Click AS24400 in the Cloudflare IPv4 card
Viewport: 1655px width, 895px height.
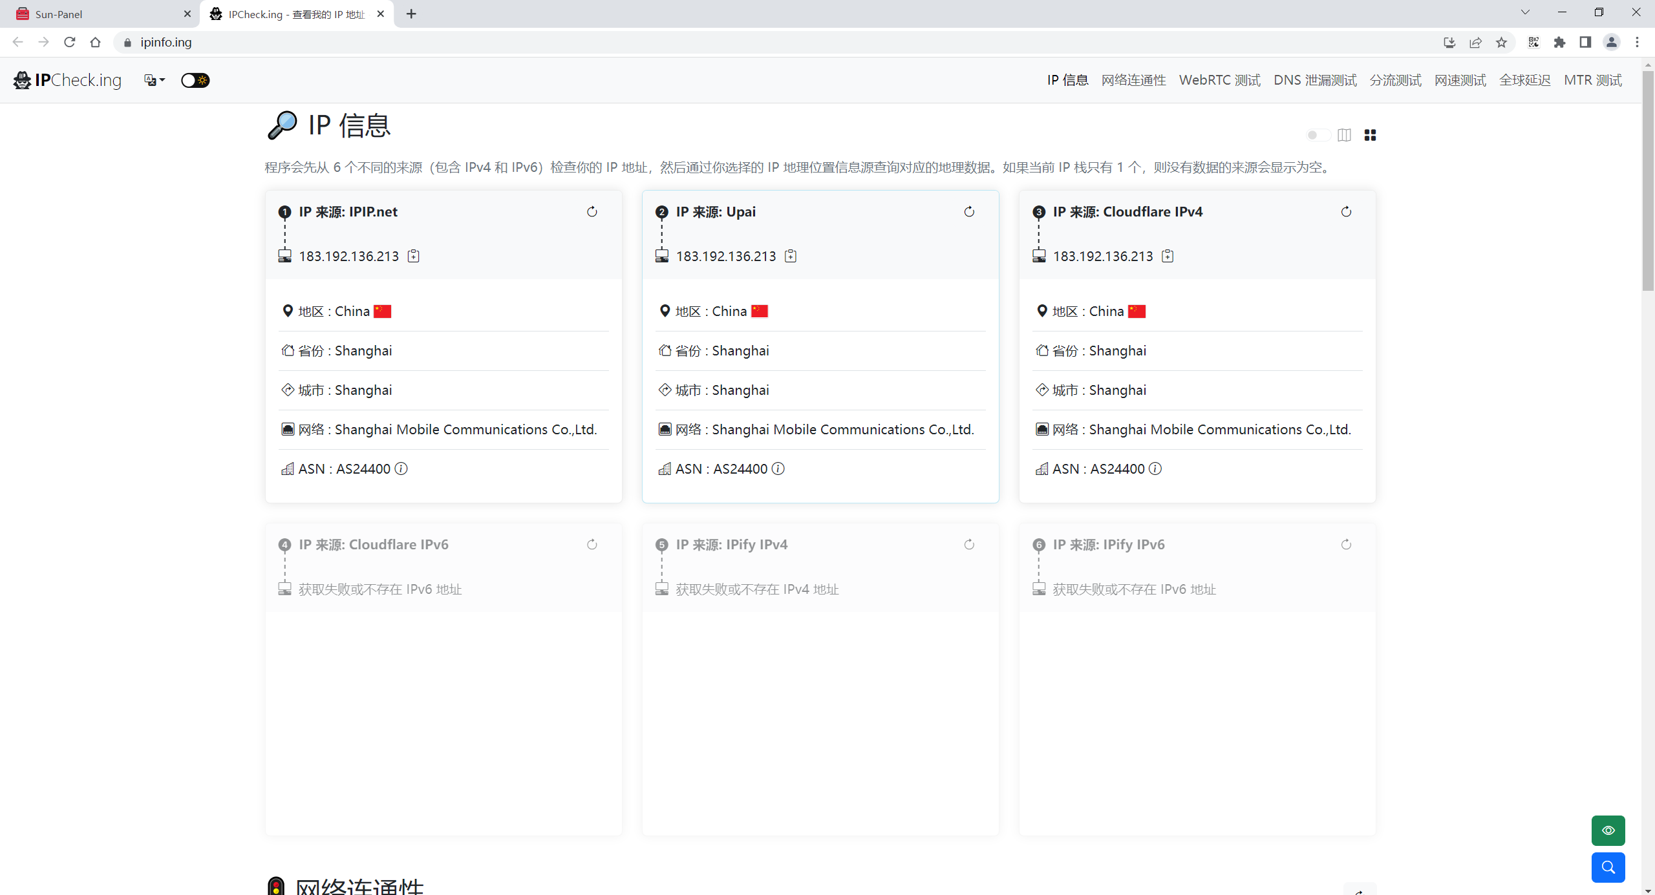[1117, 469]
